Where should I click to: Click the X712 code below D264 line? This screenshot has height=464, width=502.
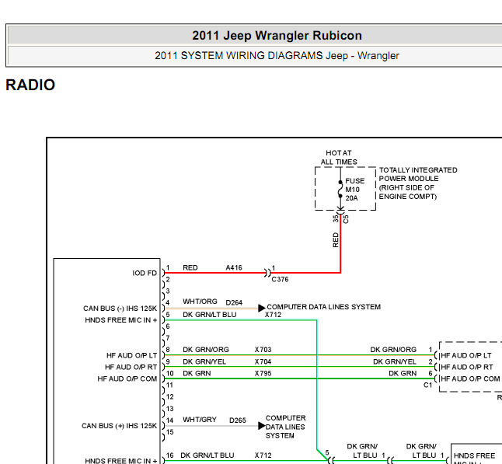[273, 315]
